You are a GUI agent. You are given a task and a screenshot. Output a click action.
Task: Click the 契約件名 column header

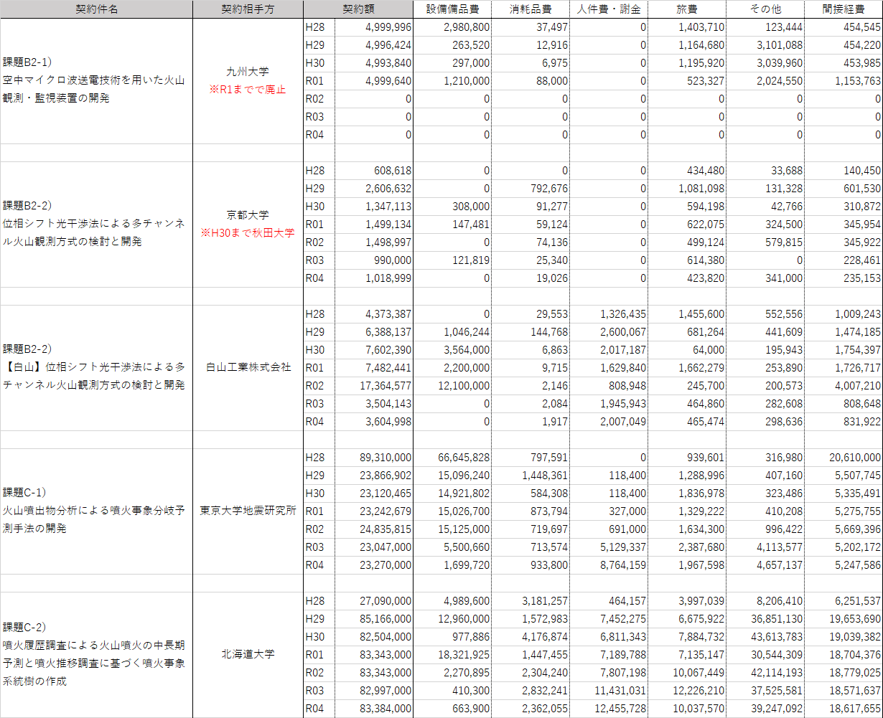coord(96,9)
